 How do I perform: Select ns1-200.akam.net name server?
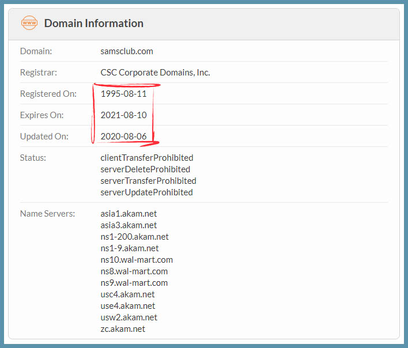coord(134,237)
